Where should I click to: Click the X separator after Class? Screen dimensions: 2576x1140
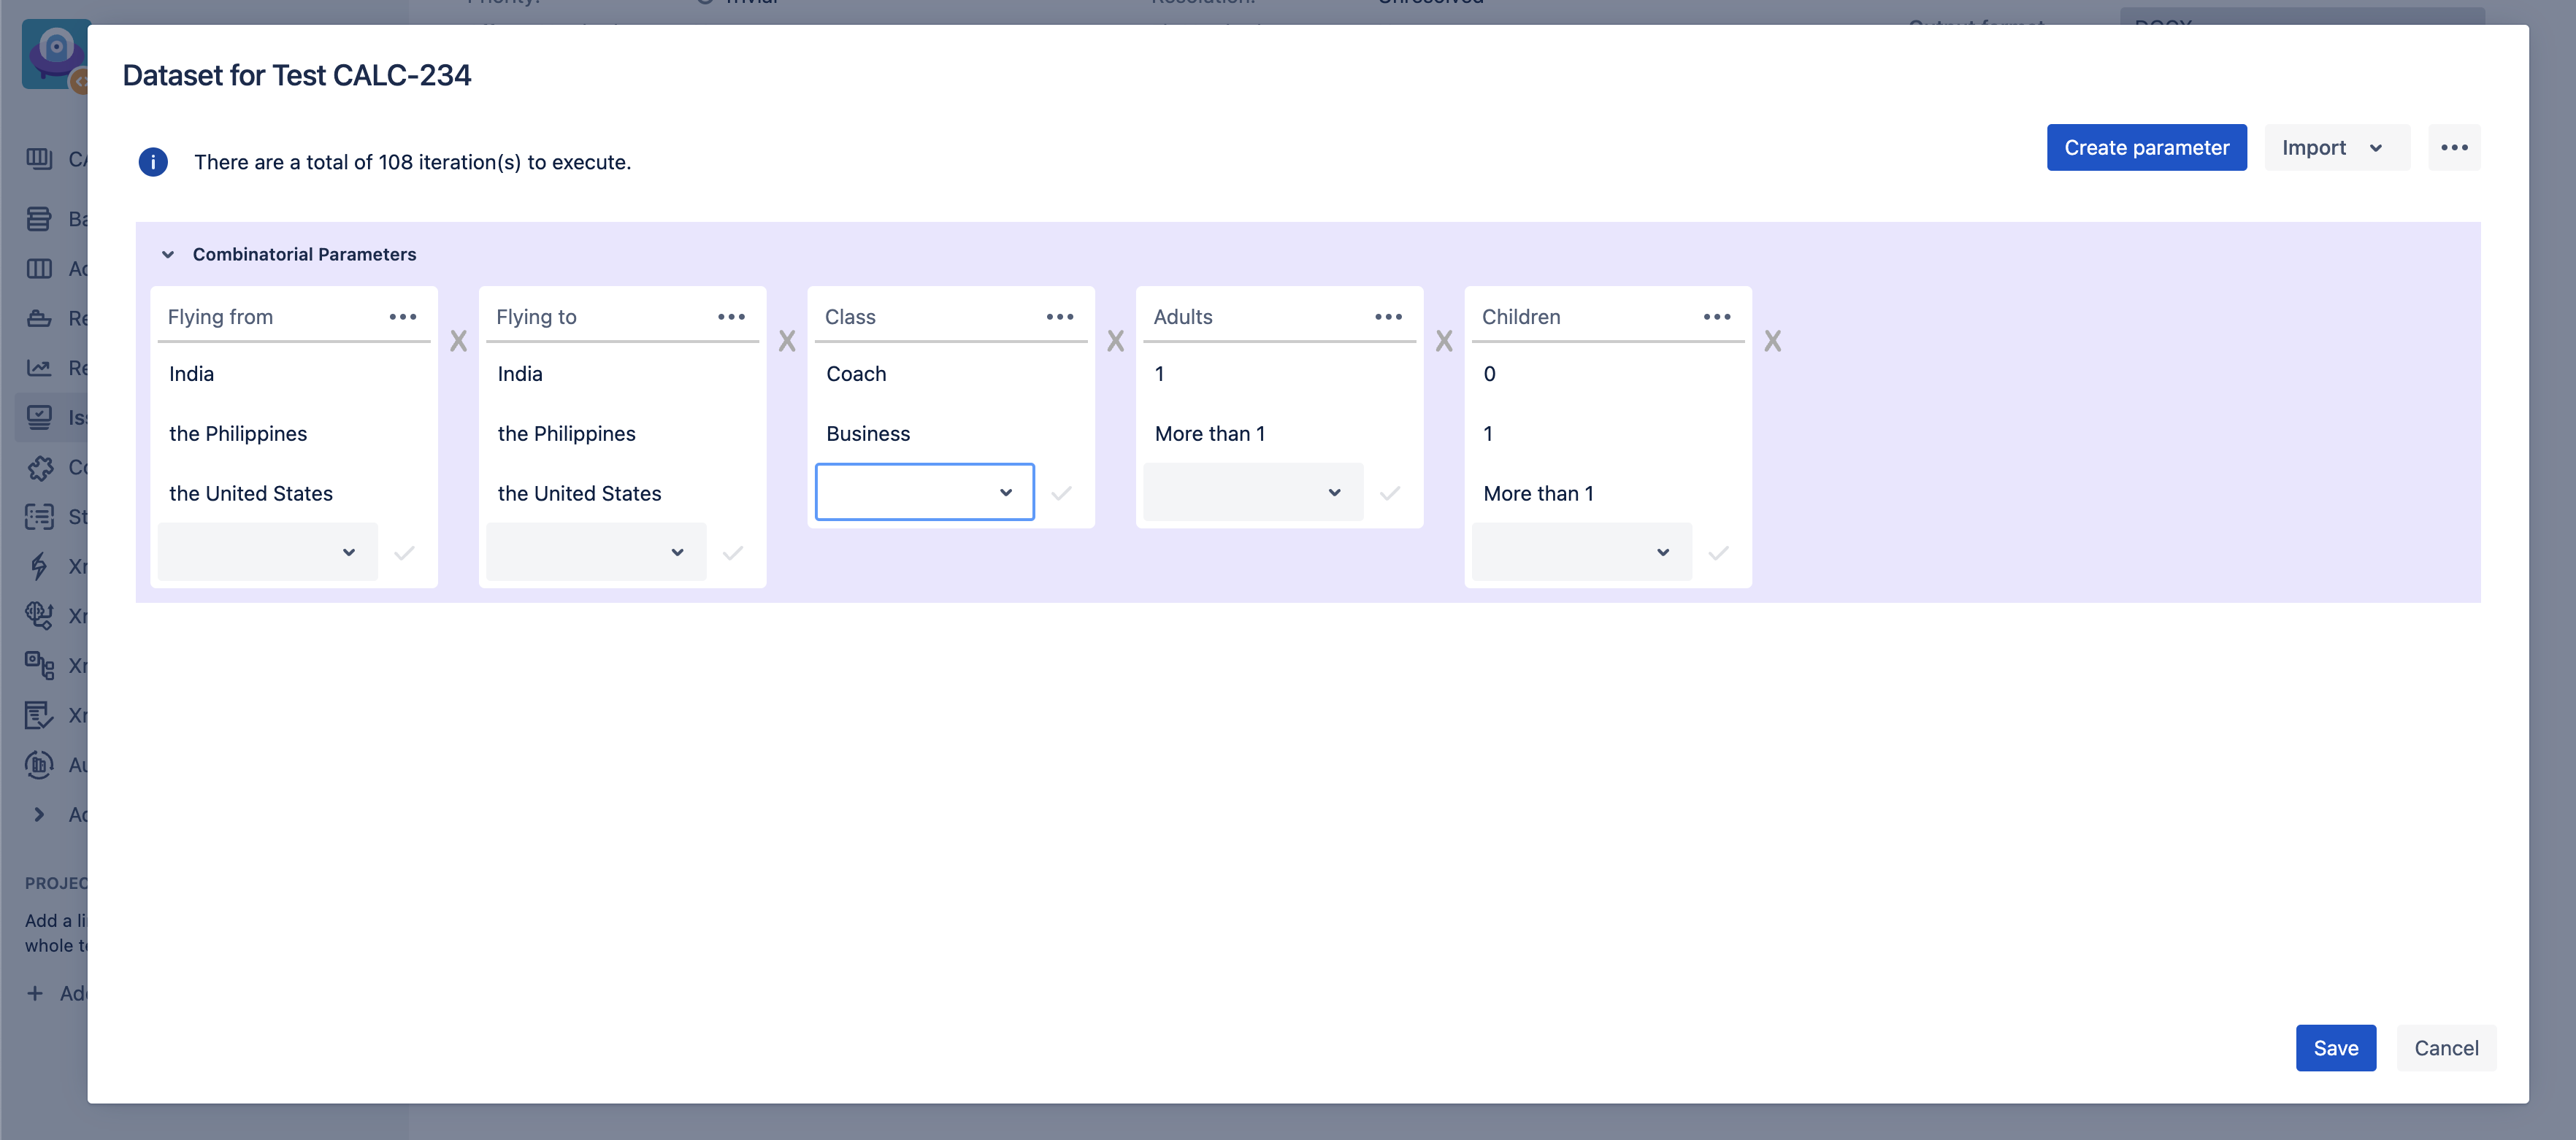[1116, 342]
